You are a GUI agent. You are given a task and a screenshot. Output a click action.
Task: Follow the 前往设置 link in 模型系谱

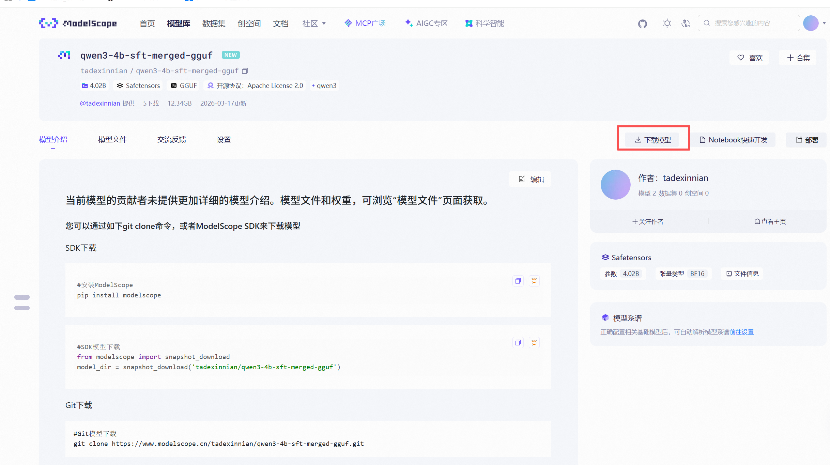(741, 332)
